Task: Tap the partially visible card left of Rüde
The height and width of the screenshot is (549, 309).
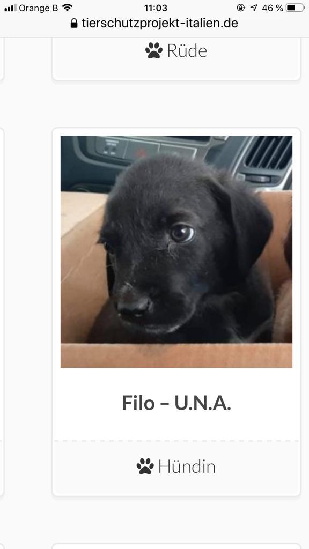Action: [x=2, y=59]
